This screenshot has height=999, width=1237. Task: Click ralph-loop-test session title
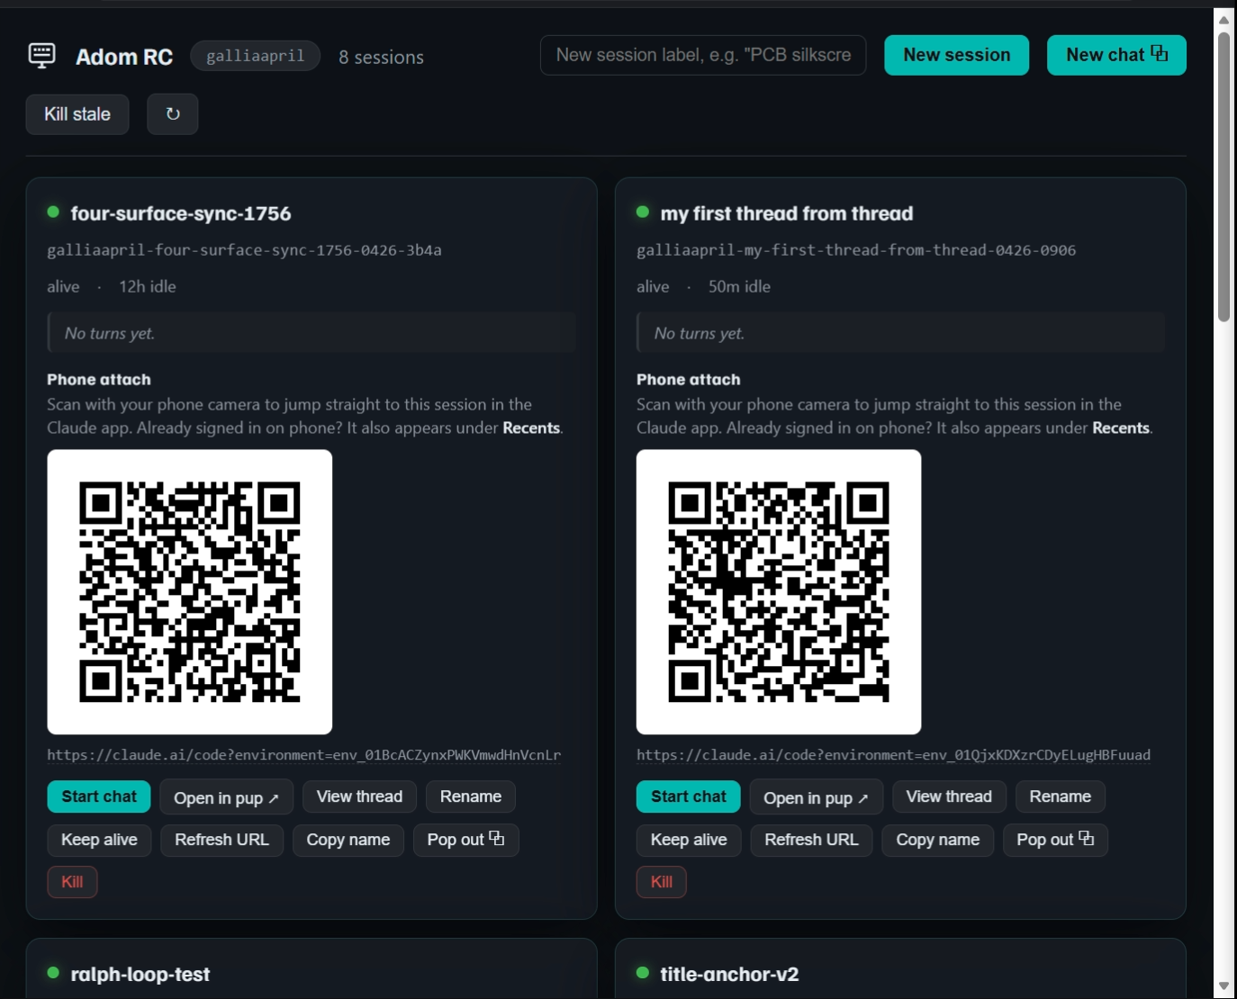pyautogui.click(x=140, y=974)
